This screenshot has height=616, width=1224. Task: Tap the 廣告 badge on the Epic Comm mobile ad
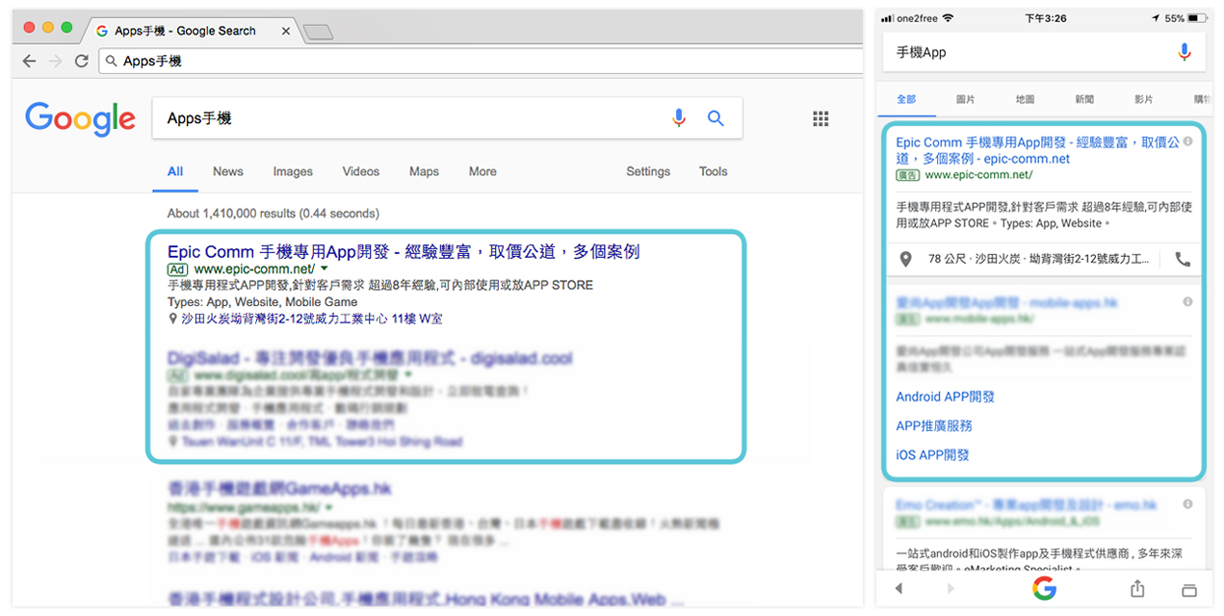[907, 175]
